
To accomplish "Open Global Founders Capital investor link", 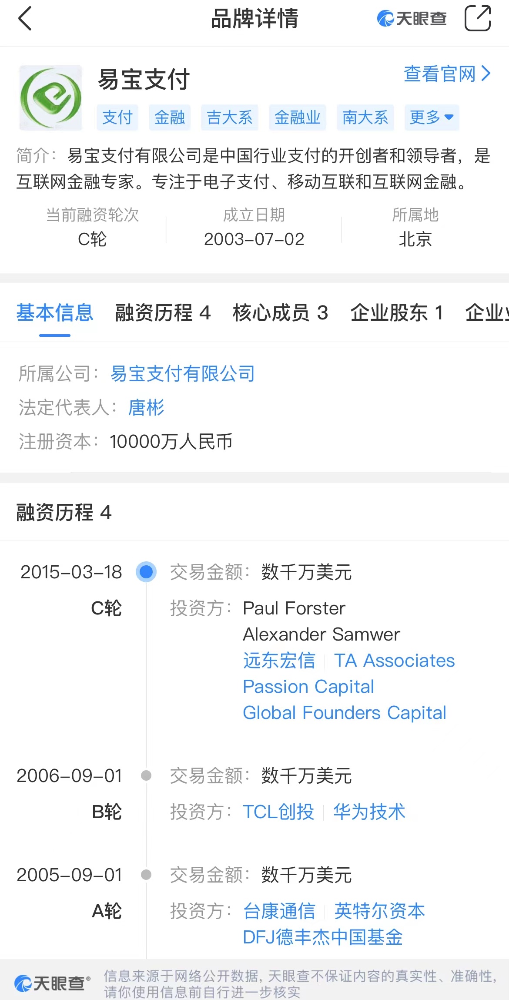I will [345, 713].
